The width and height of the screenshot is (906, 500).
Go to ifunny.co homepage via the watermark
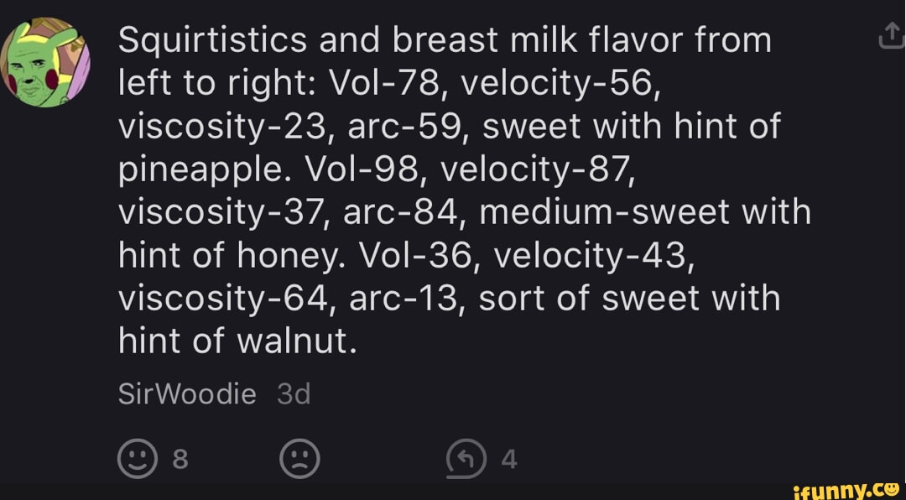point(843,491)
